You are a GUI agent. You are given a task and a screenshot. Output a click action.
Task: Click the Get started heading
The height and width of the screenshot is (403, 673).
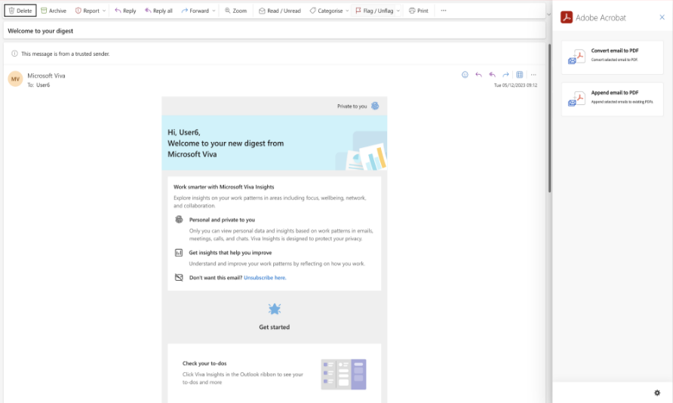coord(275,327)
